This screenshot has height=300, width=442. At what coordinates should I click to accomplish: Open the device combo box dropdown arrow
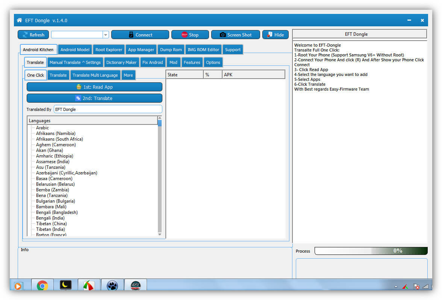(x=106, y=35)
